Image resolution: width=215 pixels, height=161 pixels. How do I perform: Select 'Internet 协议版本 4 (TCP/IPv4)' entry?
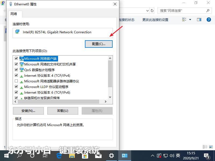tap(47, 75)
